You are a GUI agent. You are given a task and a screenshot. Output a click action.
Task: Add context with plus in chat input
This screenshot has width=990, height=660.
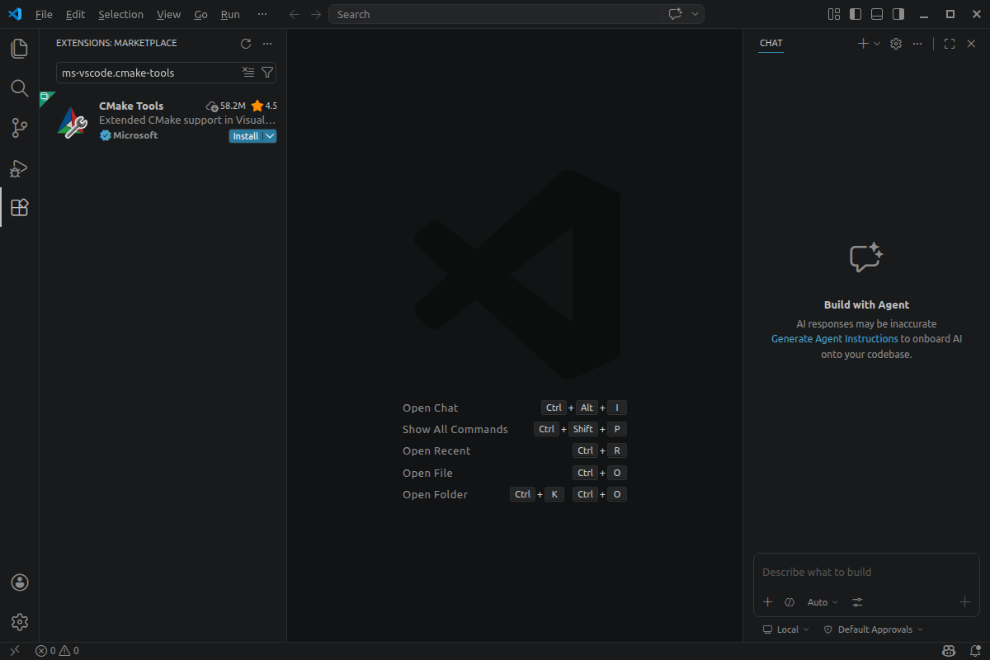pyautogui.click(x=767, y=602)
